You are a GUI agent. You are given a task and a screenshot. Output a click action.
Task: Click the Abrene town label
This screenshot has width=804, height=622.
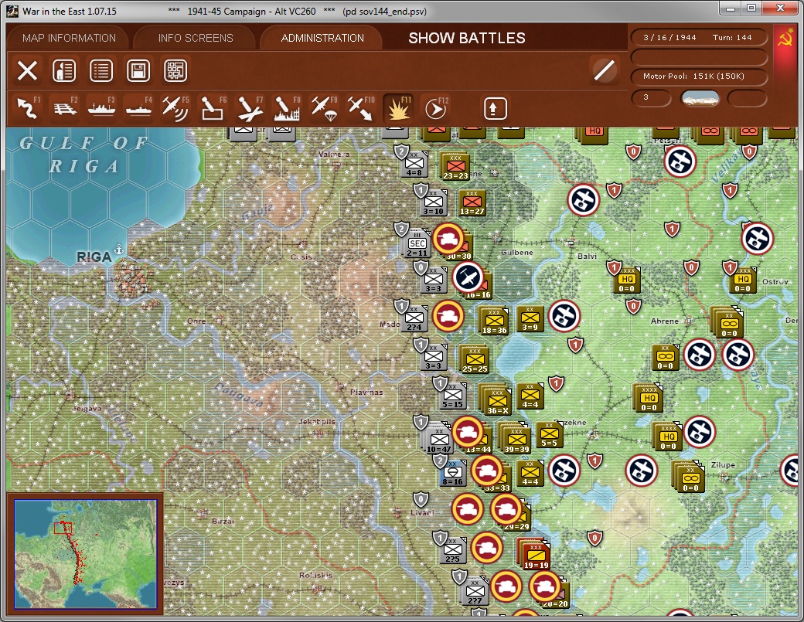(x=665, y=321)
